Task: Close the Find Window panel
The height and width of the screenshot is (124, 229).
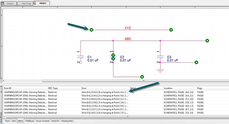Action: coord(1,87)
